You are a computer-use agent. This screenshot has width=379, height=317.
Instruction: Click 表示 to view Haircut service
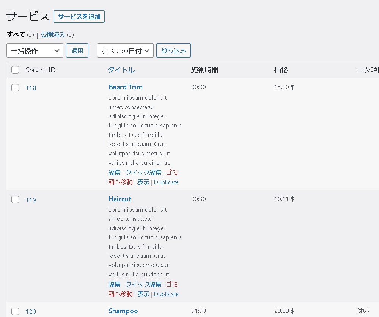tap(143, 294)
